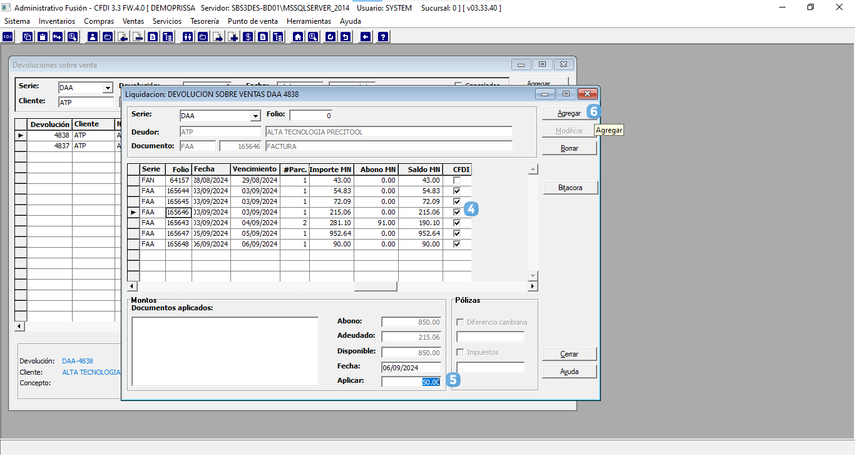Open the Compras menu
The width and height of the screenshot is (855, 456).
[99, 21]
